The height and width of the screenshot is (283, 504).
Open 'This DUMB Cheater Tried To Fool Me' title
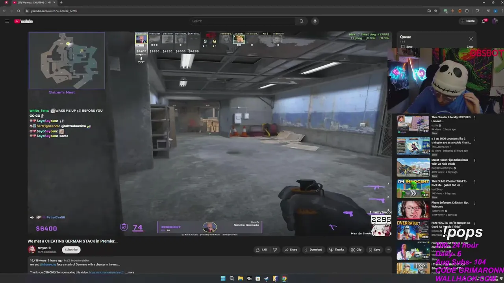pos(449,183)
